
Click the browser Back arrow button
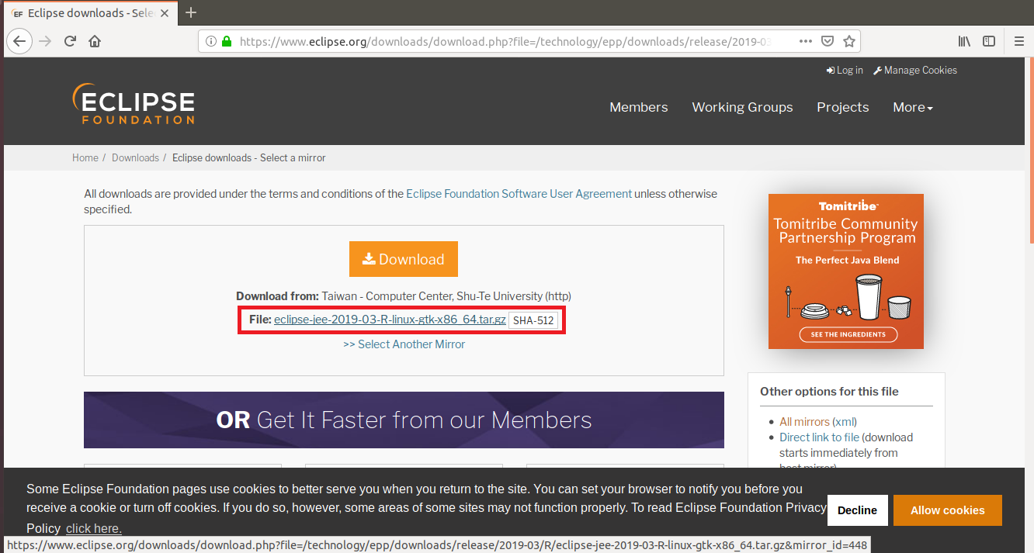[19, 41]
